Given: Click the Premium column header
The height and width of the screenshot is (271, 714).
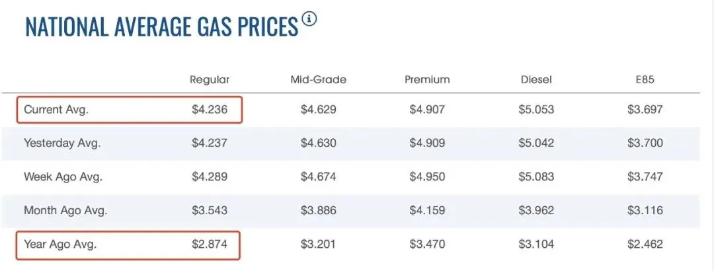Looking at the screenshot, I should [427, 79].
